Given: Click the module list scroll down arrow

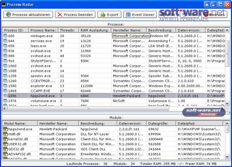Looking at the screenshot, I should tap(227, 156).
